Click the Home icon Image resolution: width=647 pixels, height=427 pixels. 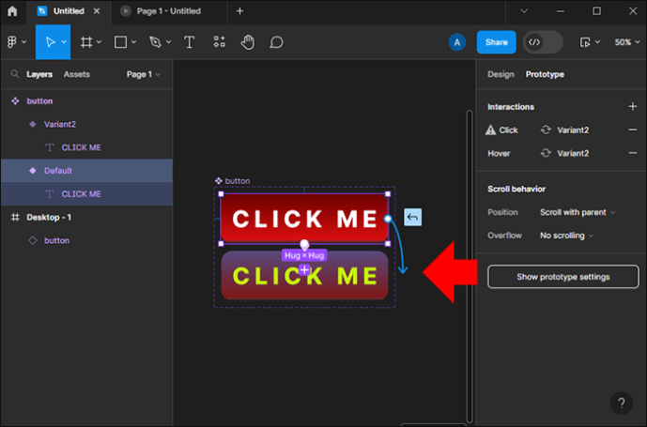12,11
